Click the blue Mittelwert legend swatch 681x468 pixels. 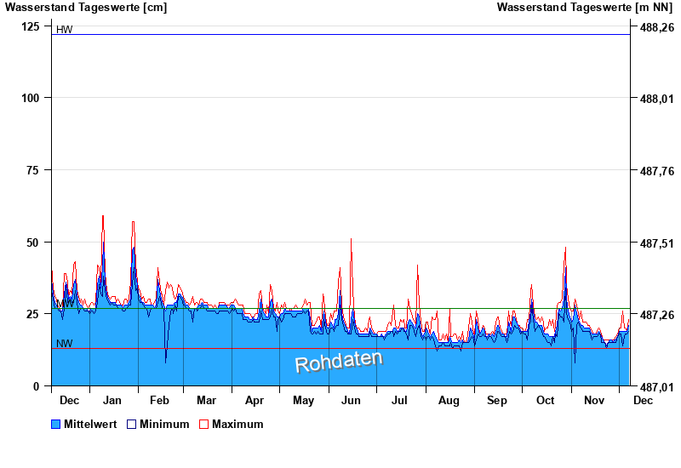click(56, 424)
